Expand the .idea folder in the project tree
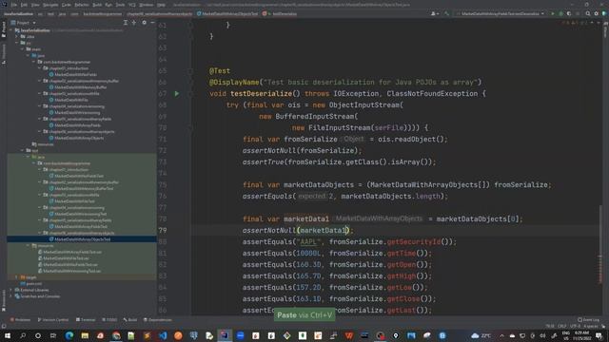 tap(17, 36)
